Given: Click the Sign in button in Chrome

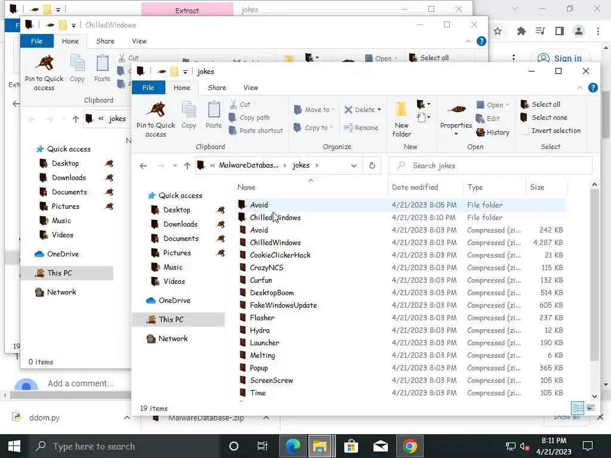Looking at the screenshot, I should coord(560,59).
